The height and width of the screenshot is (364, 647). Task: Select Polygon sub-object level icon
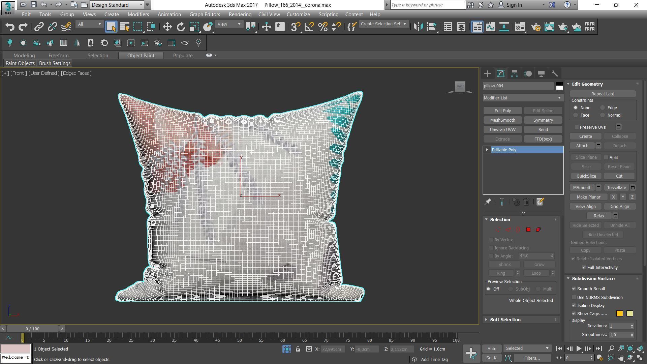pyautogui.click(x=528, y=230)
